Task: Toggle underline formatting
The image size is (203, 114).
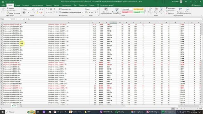Action: tap(28, 12)
